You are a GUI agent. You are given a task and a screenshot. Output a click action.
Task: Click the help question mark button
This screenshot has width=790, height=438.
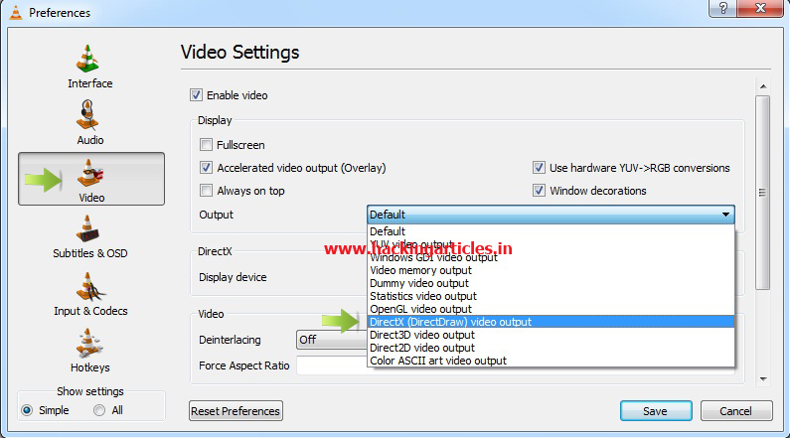tap(723, 8)
